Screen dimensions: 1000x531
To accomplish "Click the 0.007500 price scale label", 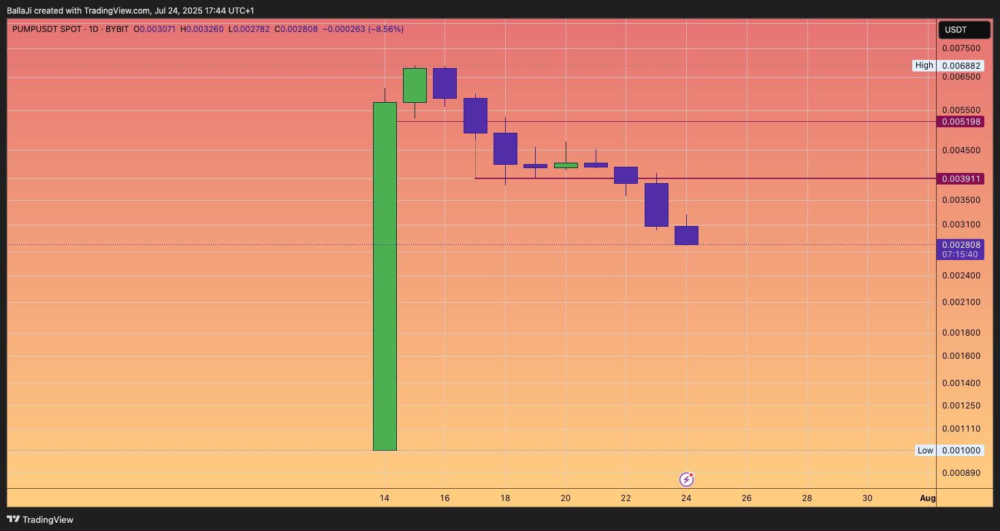I will click(x=961, y=48).
